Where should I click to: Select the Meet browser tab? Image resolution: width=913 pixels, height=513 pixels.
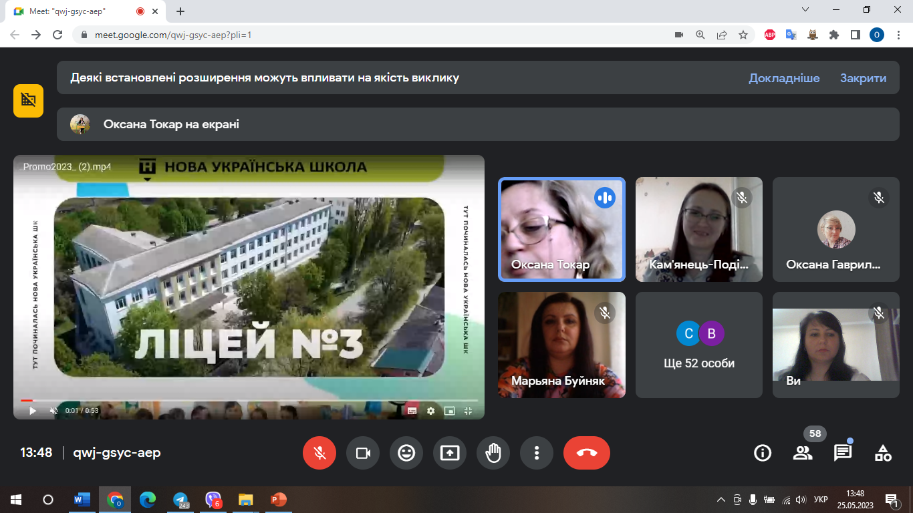pyautogui.click(x=74, y=11)
